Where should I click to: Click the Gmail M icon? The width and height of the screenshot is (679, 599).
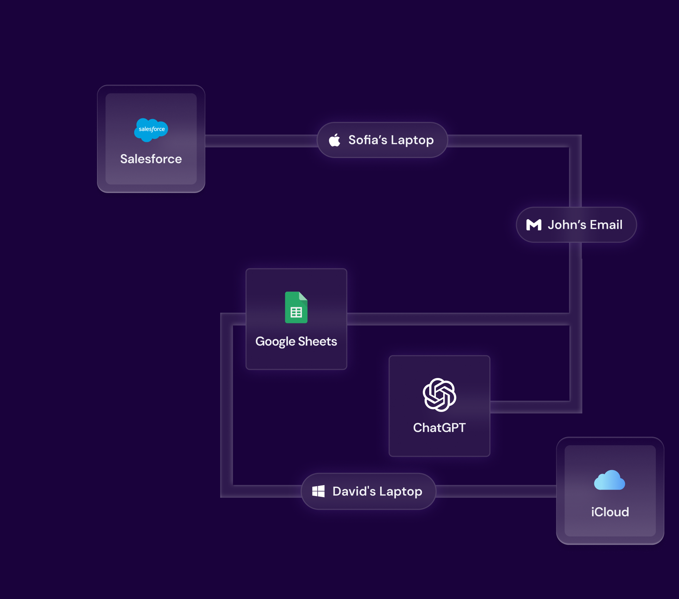coord(534,225)
